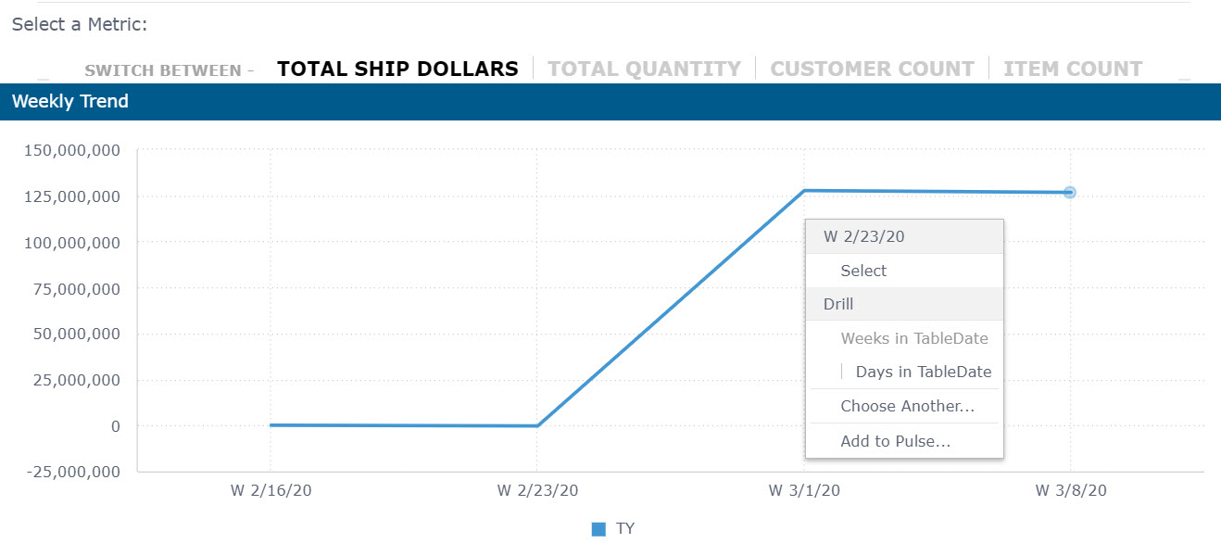Click the Drill section header in menu
The height and width of the screenshot is (556, 1221).
838,304
